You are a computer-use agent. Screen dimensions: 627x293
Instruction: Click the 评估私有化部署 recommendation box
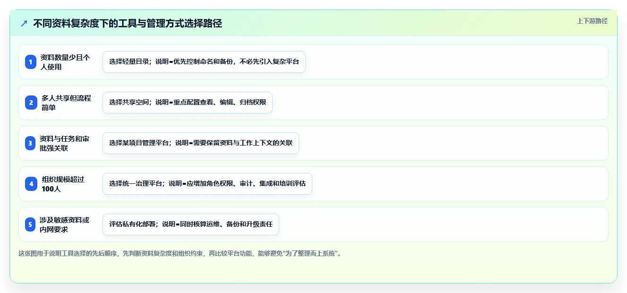pos(191,224)
